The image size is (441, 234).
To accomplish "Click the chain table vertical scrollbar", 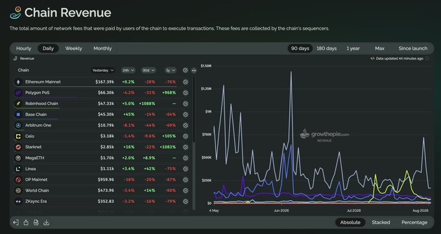I will 194,143.
